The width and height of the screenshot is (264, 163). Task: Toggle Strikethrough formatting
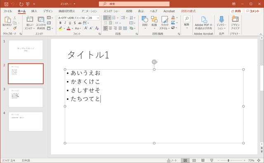[80, 23]
